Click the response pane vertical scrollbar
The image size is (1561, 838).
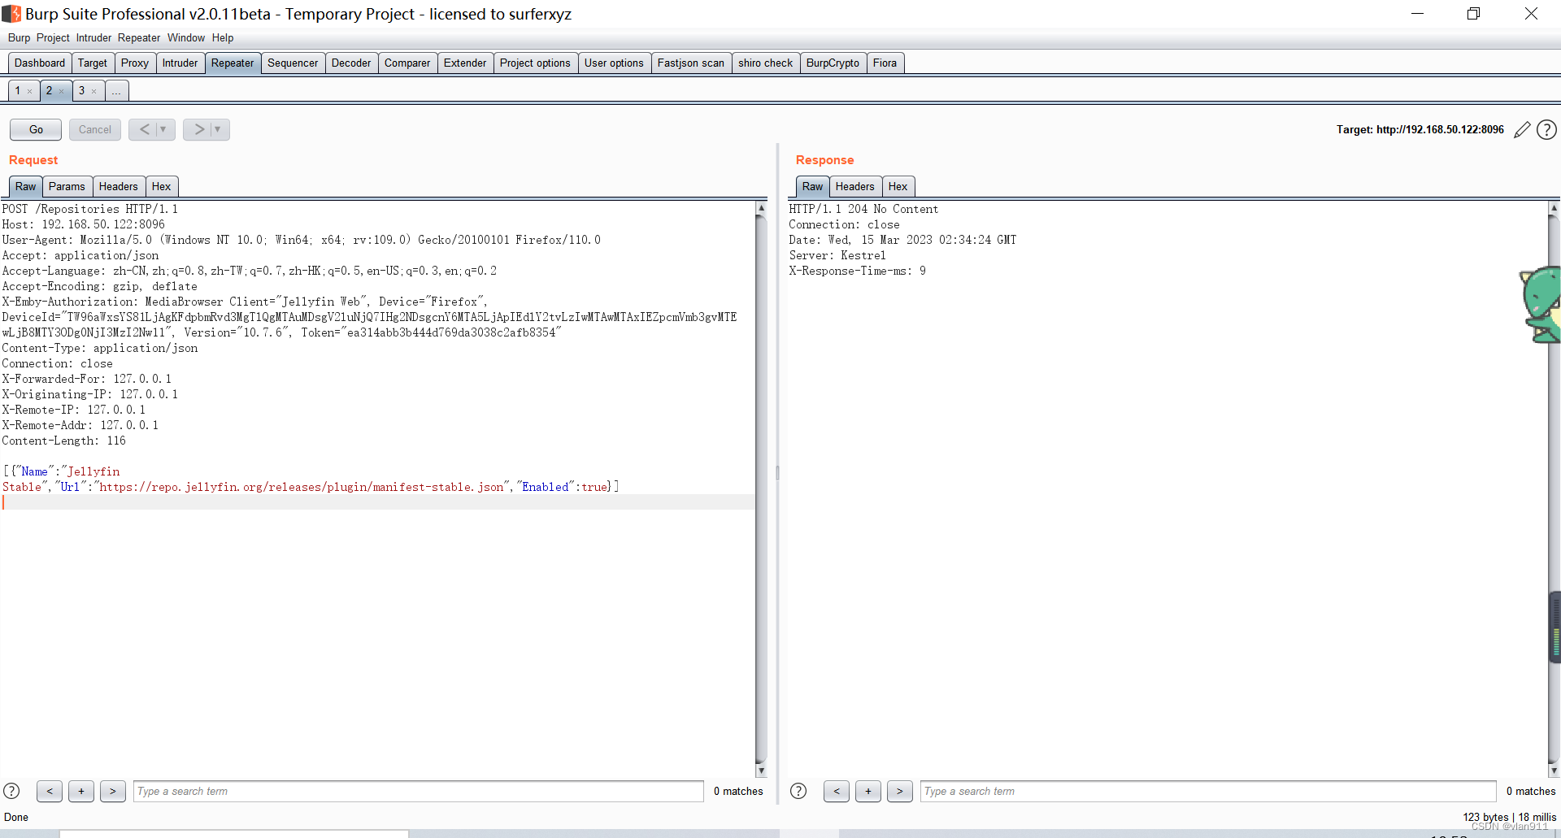tap(1554, 488)
